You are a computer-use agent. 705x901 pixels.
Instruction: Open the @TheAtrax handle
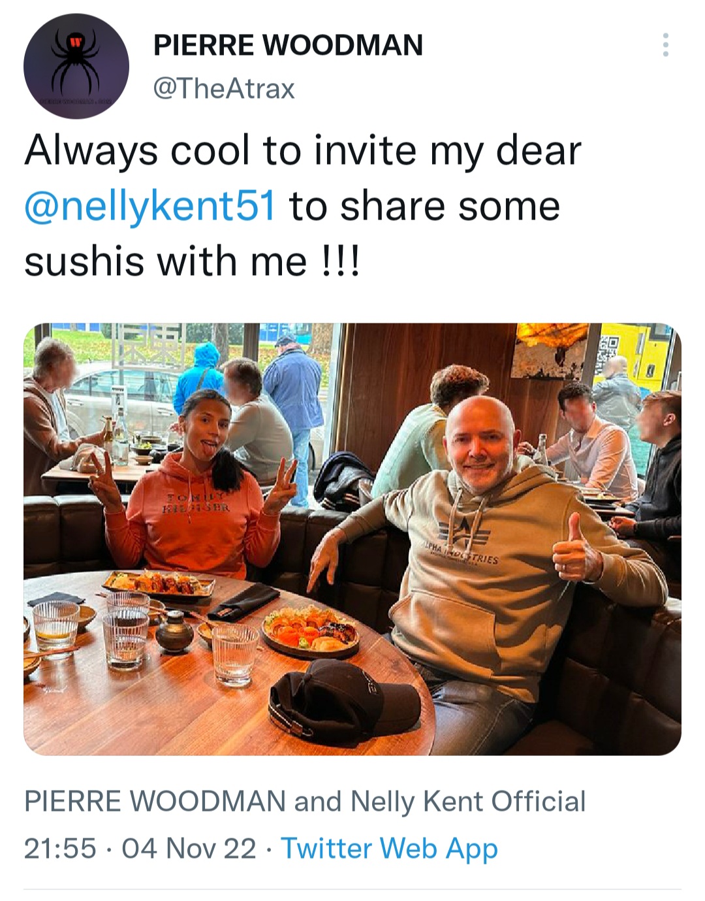(223, 88)
